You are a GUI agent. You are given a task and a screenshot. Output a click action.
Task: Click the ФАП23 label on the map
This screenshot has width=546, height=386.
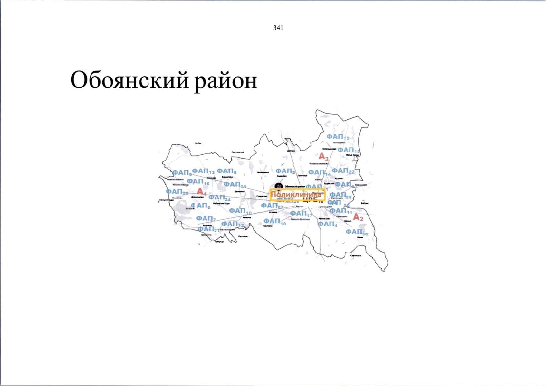[x=346, y=185]
